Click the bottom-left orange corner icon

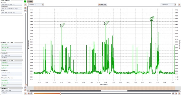tap(25, 93)
